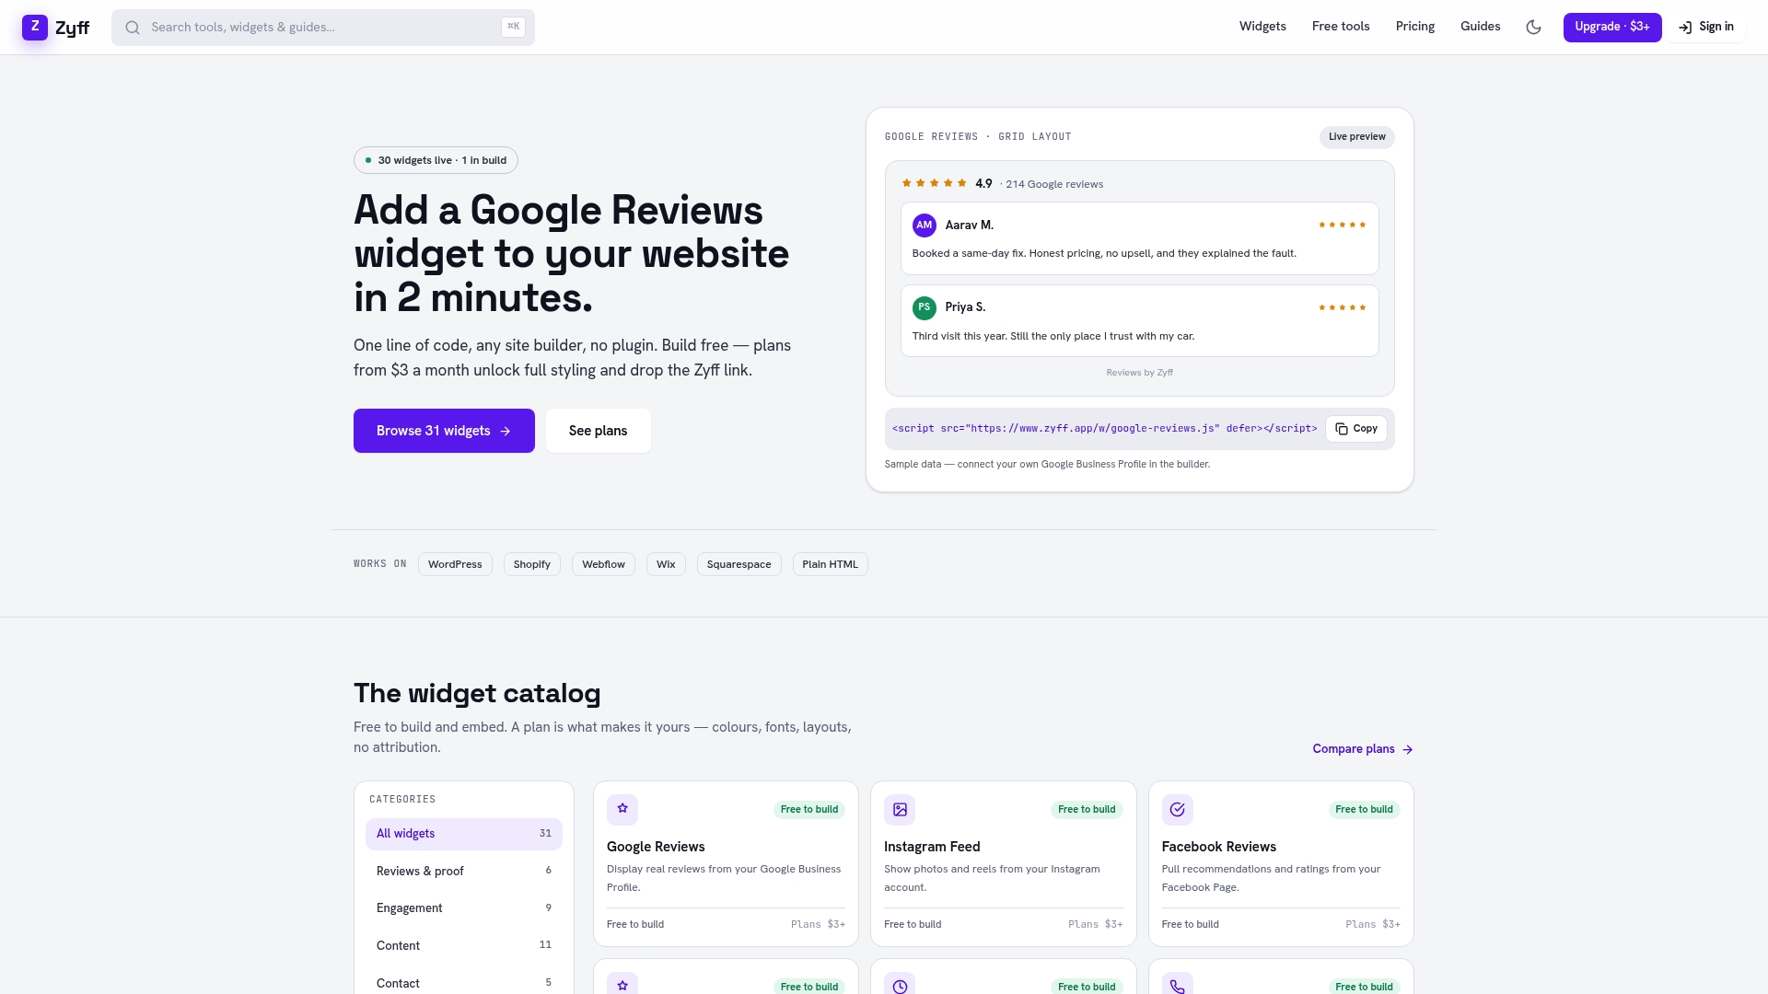Toggle dark mode moon icon
This screenshot has height=994, width=1768.
click(x=1533, y=27)
